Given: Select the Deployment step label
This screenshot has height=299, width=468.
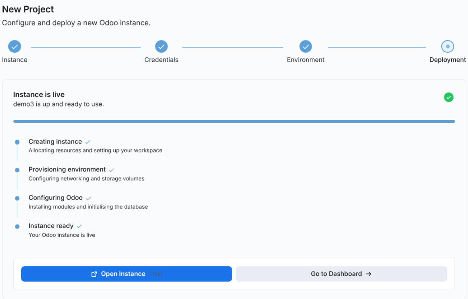Looking at the screenshot, I should 448,60.
